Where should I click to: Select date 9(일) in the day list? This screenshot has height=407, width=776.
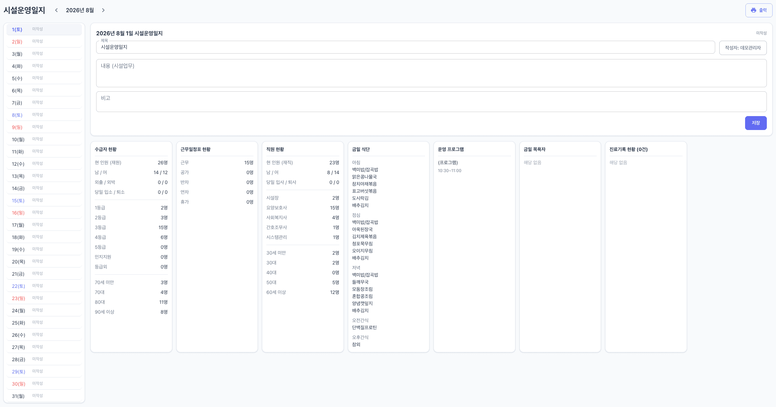tap(44, 127)
